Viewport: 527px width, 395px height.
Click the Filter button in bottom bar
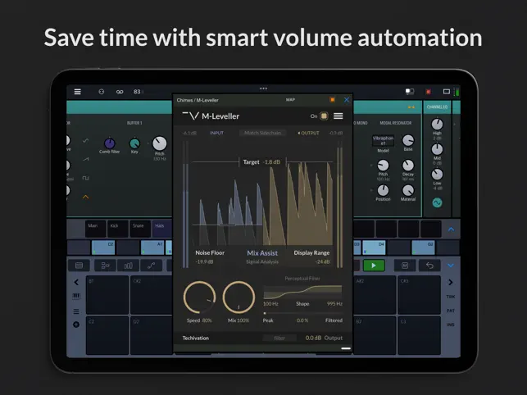pyautogui.click(x=279, y=338)
